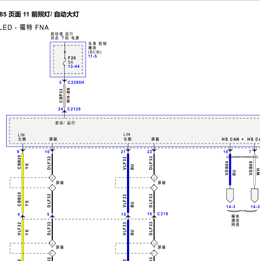The image size is (260, 261).
Task: Select the '起动或运行状态下的电源' label above the BCM
Action: pos(65,36)
